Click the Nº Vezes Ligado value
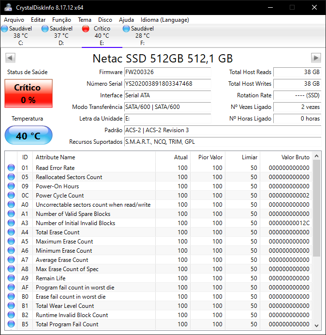Viewport: 326px width, 335px height. point(297,107)
